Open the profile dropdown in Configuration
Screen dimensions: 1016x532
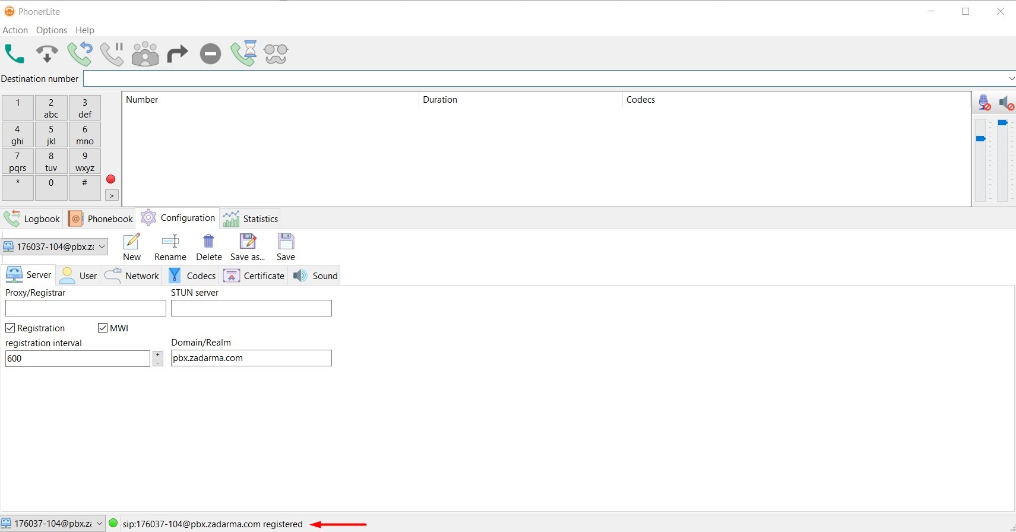[102, 246]
